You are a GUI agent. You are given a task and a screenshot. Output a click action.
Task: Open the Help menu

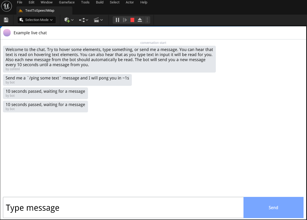click(x=144, y=2)
